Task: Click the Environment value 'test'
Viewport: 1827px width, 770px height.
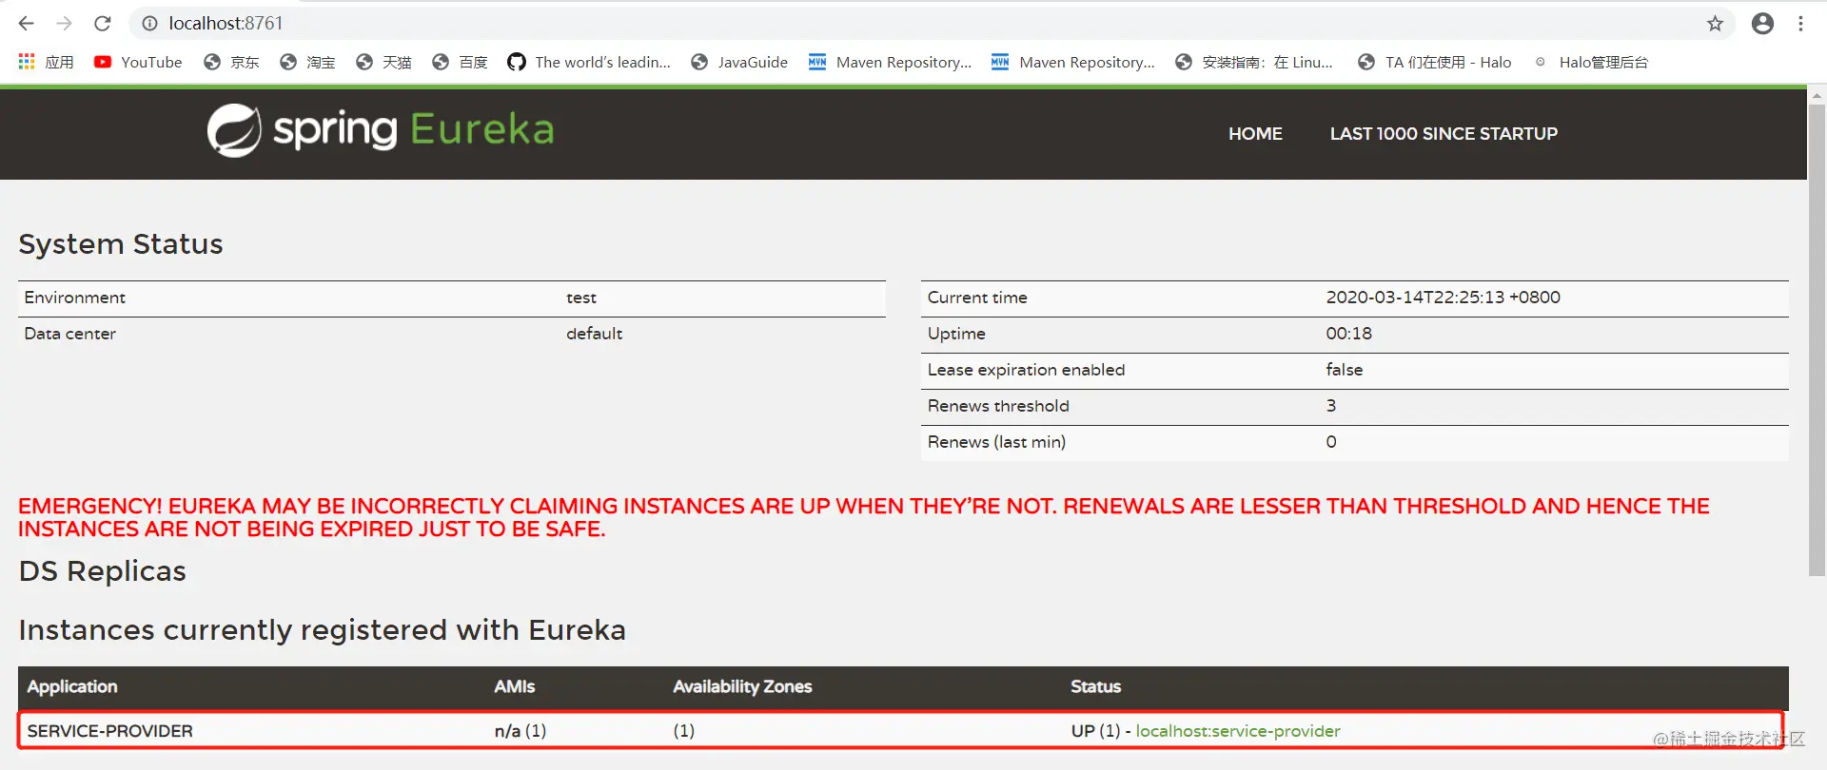Action: click(x=581, y=298)
